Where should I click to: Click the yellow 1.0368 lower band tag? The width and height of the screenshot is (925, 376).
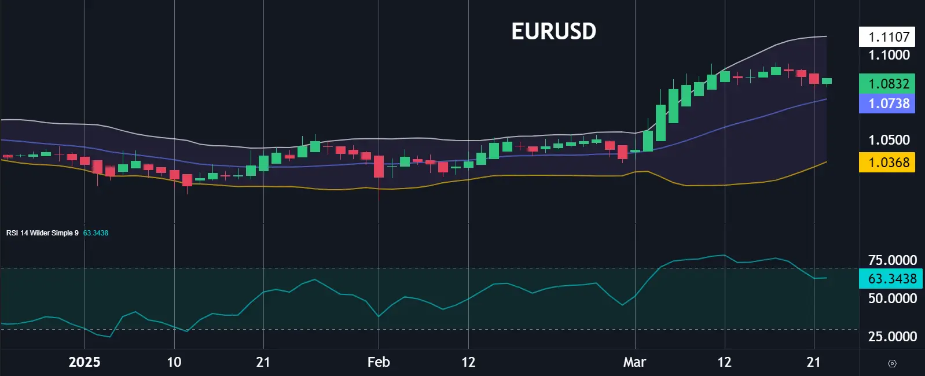click(x=887, y=163)
